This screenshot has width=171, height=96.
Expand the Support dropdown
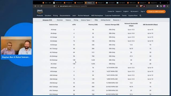click(119, 11)
